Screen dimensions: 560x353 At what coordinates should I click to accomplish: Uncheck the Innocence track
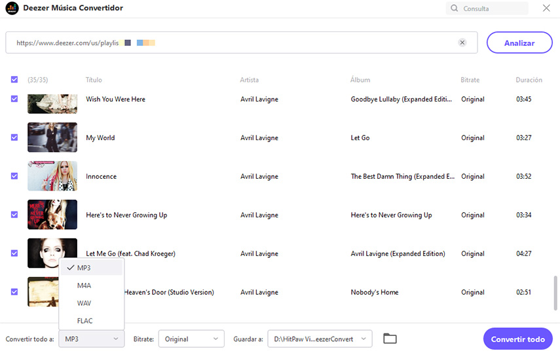tap(14, 176)
